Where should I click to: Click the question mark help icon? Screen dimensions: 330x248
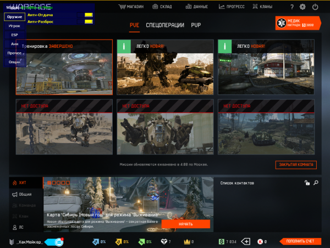[x=292, y=7]
